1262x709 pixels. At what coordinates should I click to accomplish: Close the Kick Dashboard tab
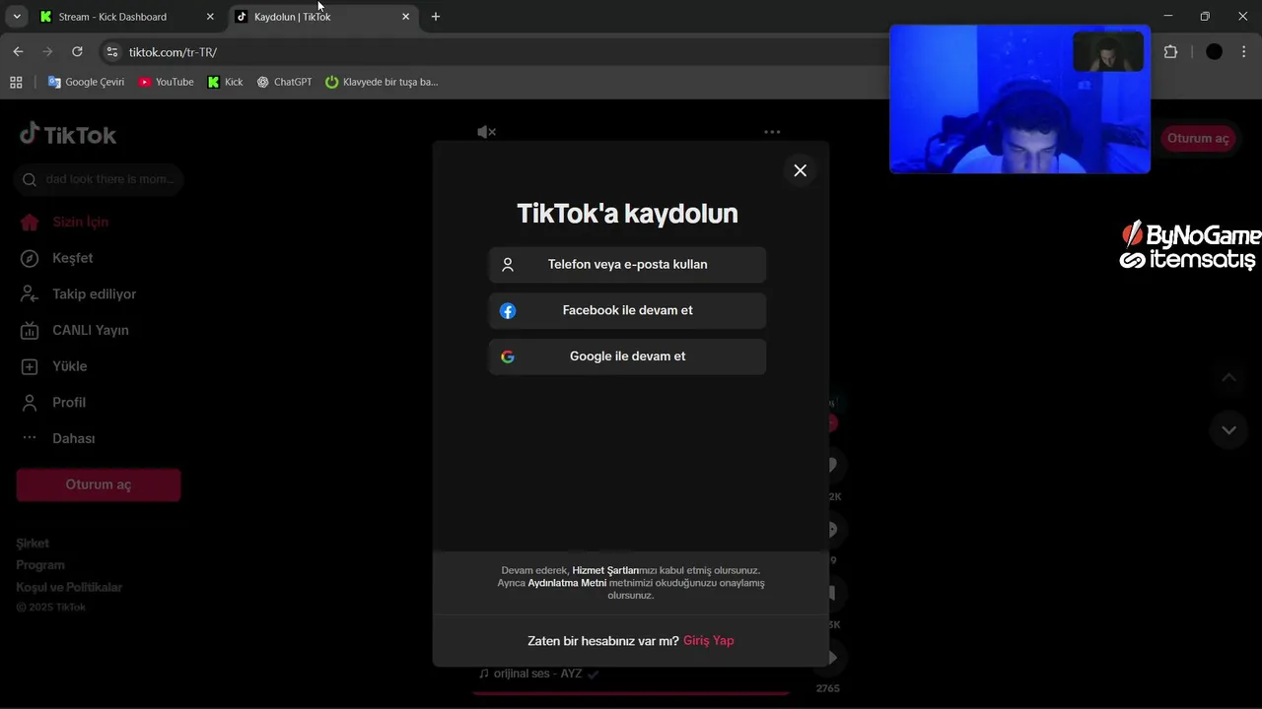click(x=210, y=17)
